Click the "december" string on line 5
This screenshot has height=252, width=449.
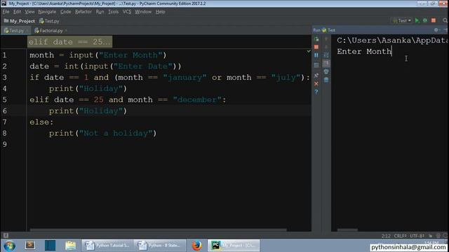coord(197,99)
